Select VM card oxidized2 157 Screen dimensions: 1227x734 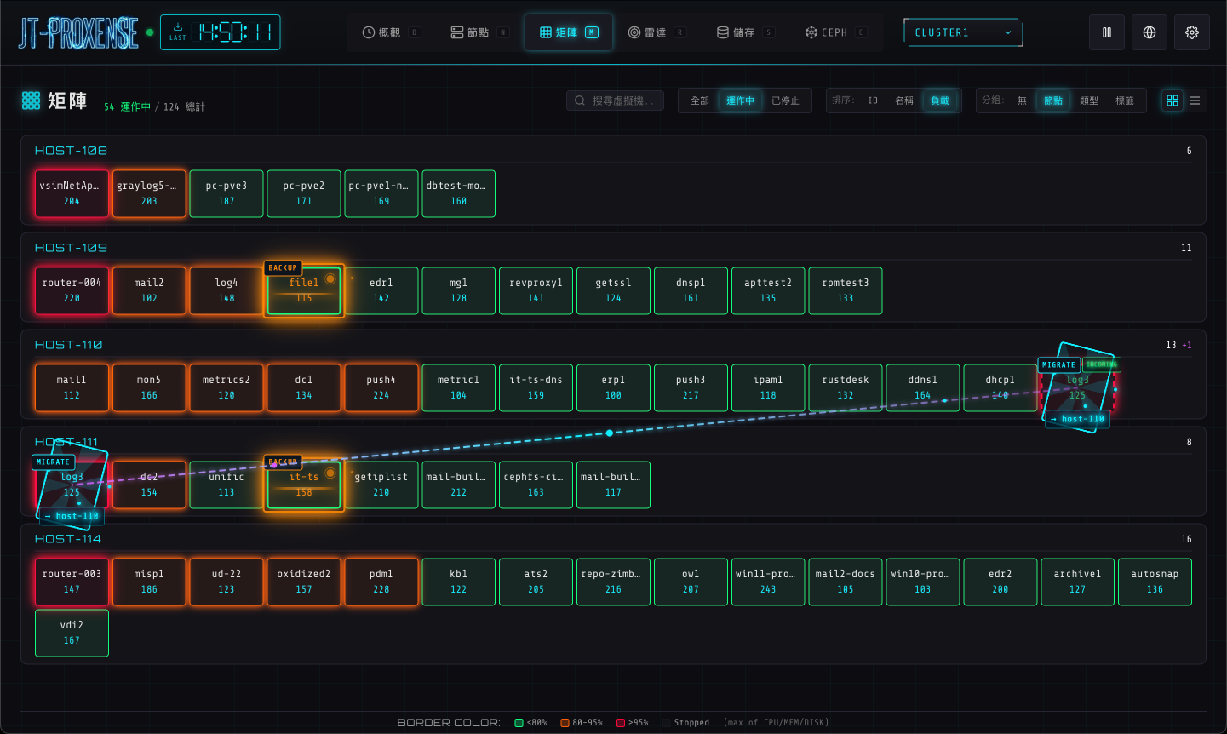304,582
